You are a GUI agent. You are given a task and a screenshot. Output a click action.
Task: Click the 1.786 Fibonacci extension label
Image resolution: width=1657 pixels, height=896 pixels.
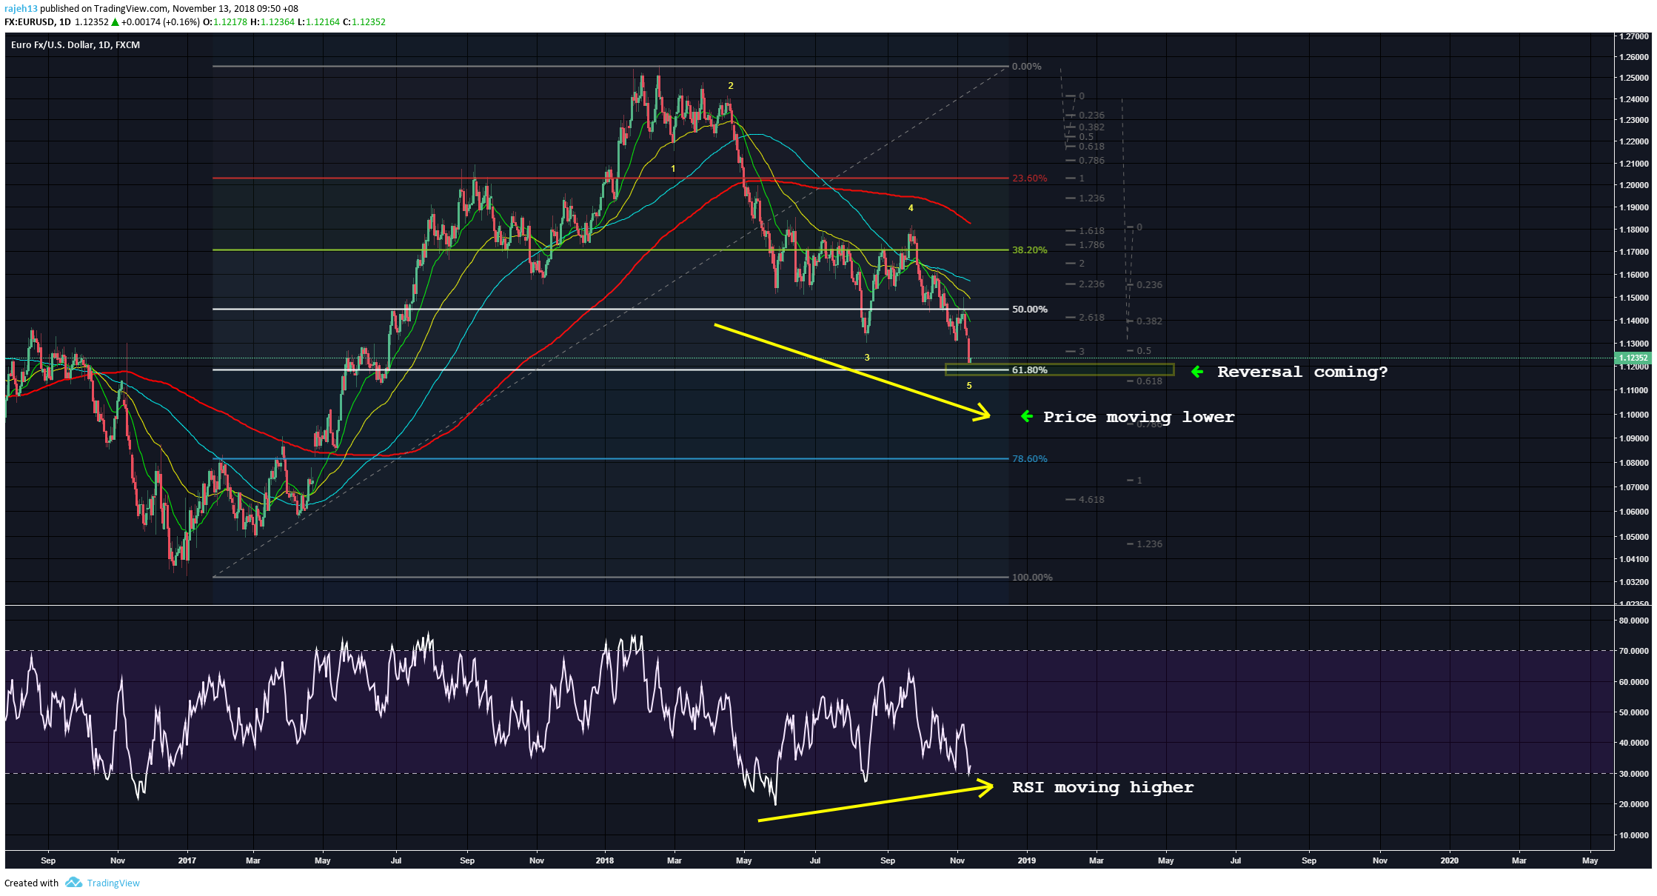coord(1091,245)
